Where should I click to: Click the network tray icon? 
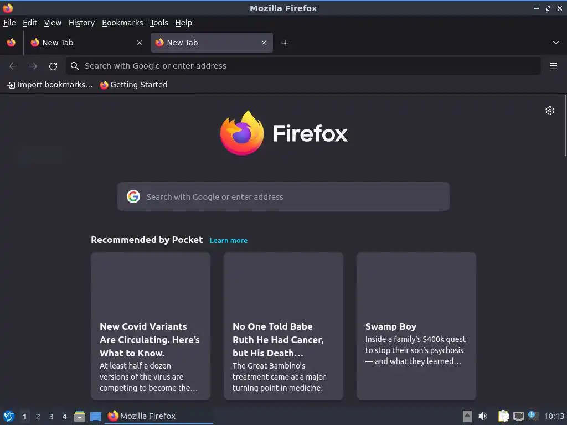click(518, 416)
